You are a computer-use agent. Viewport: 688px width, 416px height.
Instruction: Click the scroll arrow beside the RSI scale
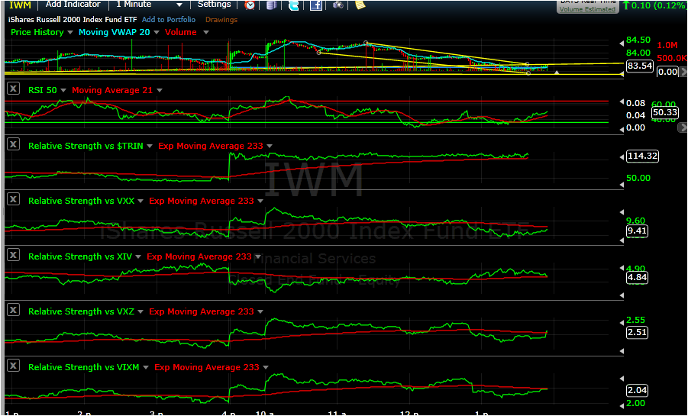tap(683, 127)
